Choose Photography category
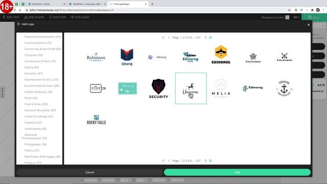 click(35, 144)
